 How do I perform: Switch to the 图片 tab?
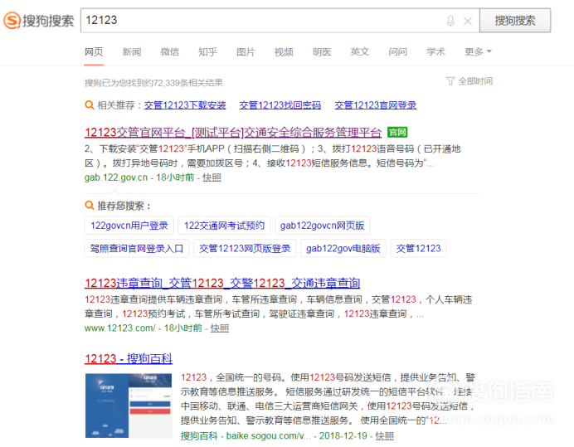pos(246,51)
